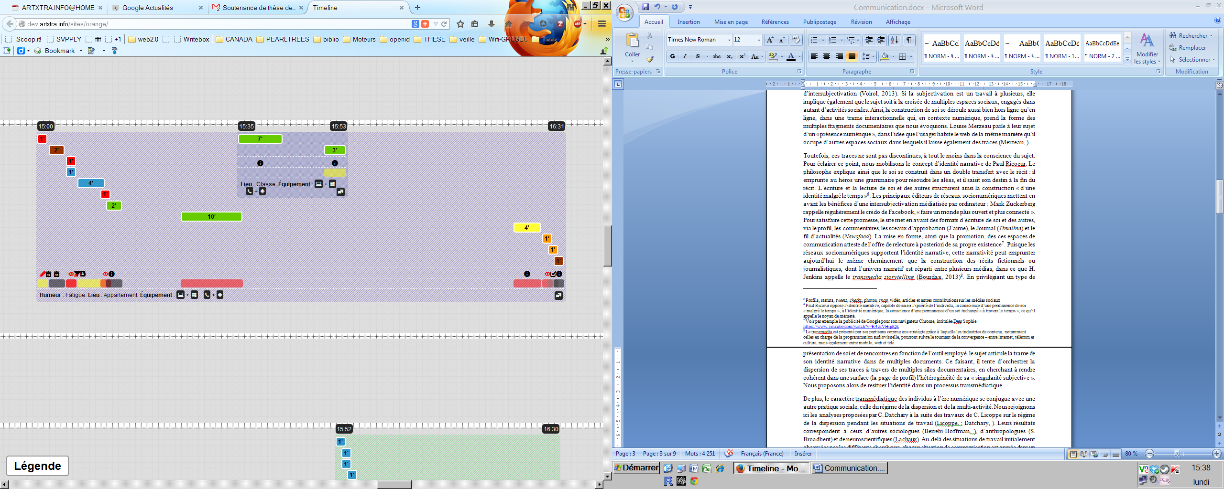Expand the font size 12 dropdown

click(x=759, y=40)
